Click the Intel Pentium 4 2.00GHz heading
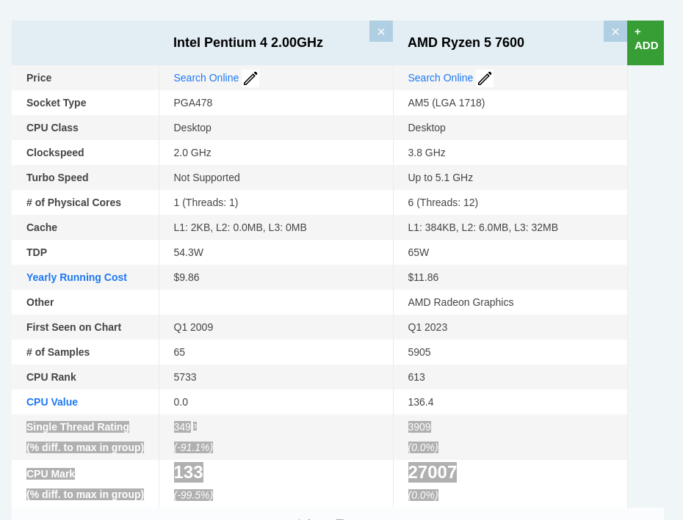 (248, 43)
